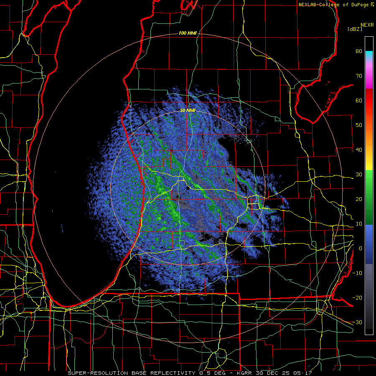
Task: Click the NEXLAB-College of DuPage credit text
Action: click(x=333, y=5)
